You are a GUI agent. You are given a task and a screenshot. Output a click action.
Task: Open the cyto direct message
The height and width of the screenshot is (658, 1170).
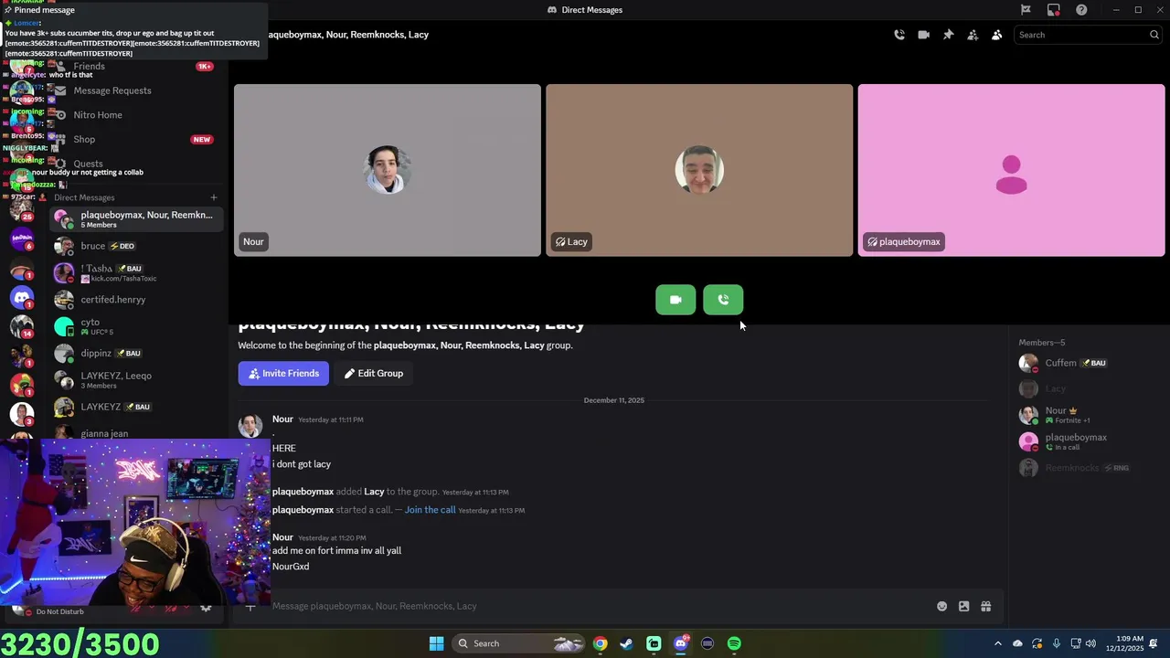(x=135, y=326)
